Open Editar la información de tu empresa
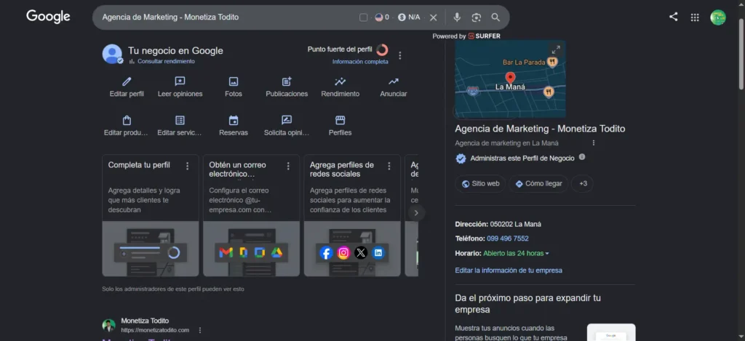 pos(509,270)
